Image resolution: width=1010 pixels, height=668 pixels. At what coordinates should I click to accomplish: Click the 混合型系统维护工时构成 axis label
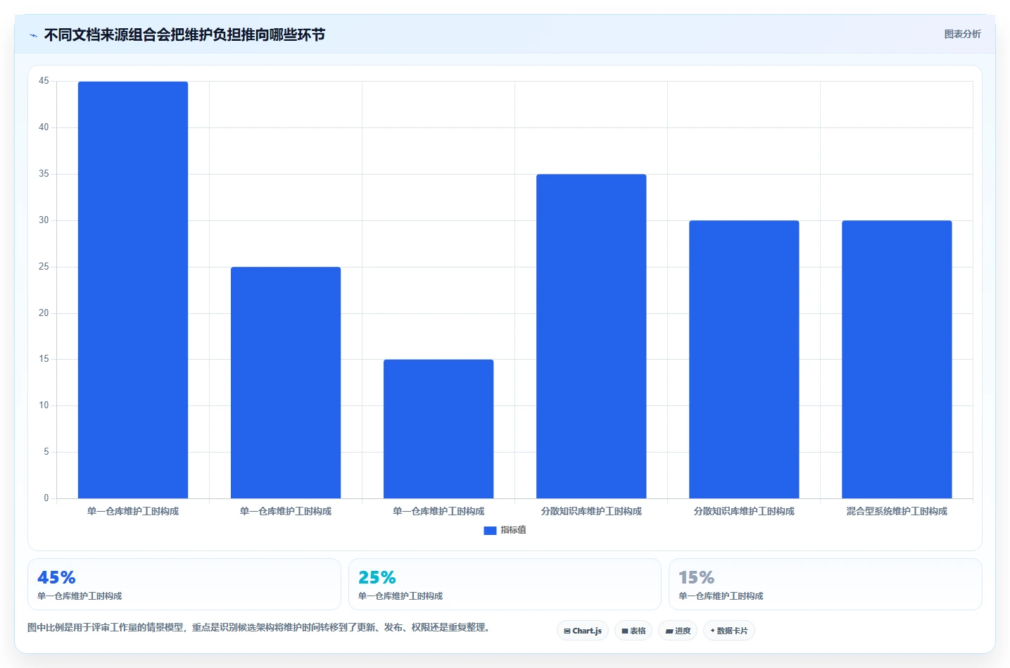coord(897,511)
